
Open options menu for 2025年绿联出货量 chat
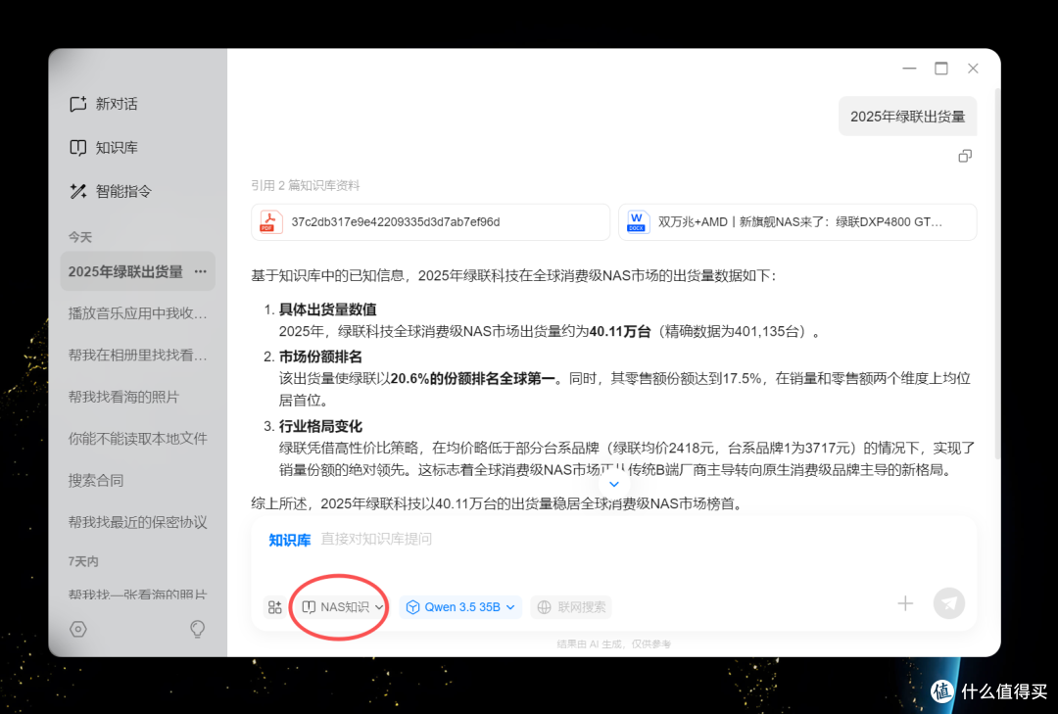click(201, 271)
